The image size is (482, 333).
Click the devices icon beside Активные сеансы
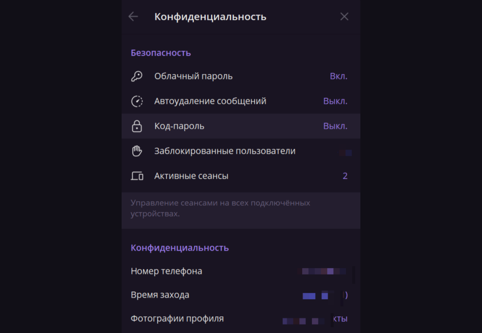(137, 176)
